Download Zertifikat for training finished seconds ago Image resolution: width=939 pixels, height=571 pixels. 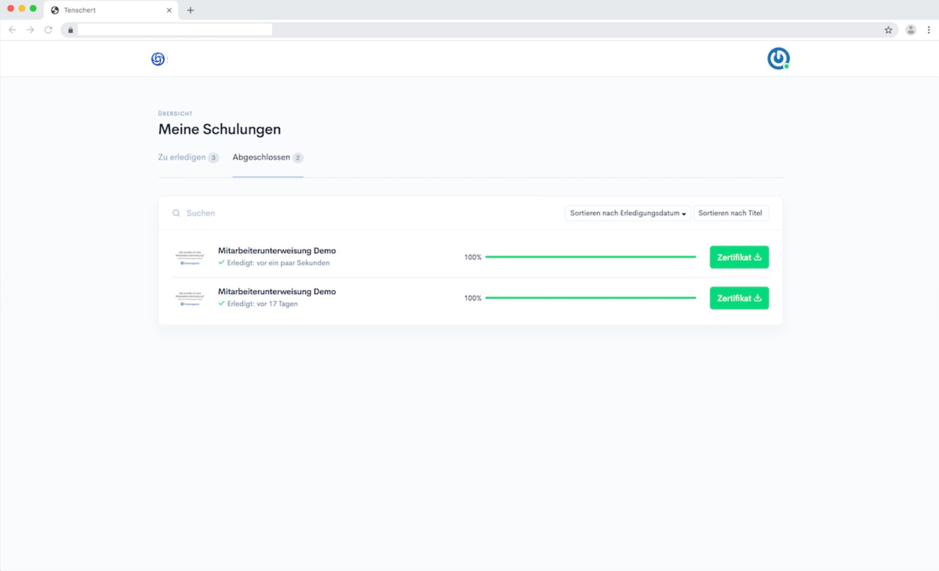tap(739, 257)
